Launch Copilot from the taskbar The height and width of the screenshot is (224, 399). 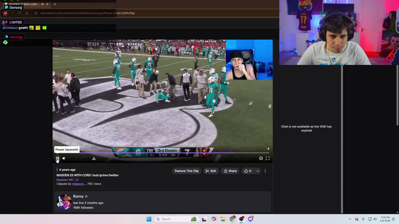click(214, 219)
